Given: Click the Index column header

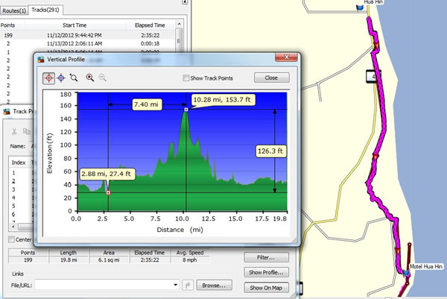Looking at the screenshot, I should [19, 163].
